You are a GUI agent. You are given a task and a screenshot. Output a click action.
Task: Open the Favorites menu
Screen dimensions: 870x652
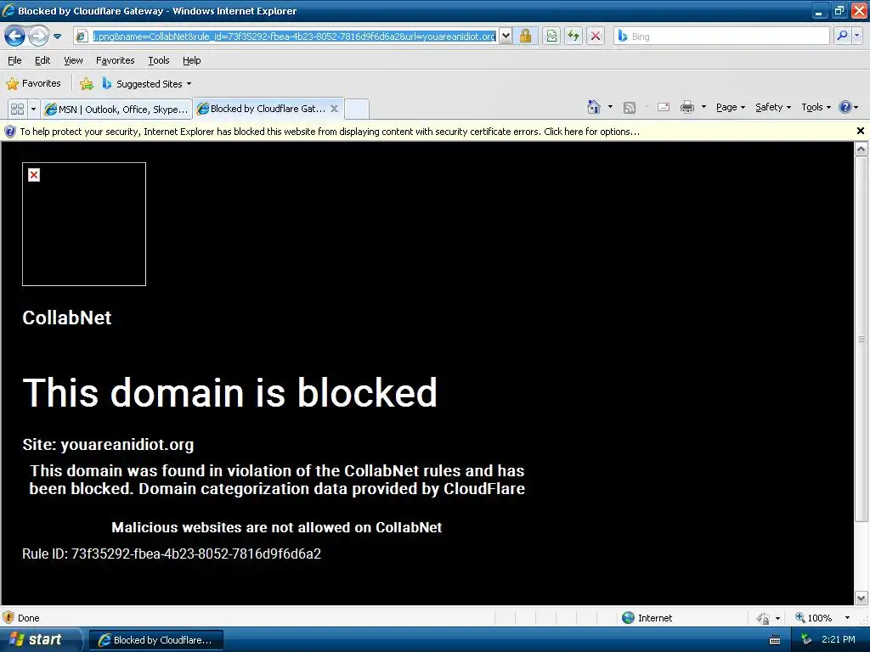tap(115, 60)
